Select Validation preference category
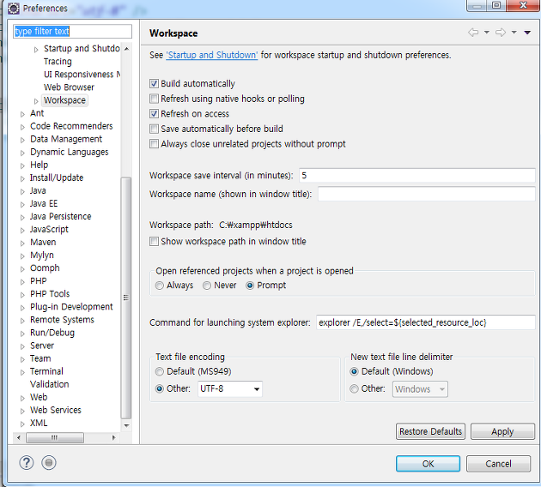 tap(49, 384)
